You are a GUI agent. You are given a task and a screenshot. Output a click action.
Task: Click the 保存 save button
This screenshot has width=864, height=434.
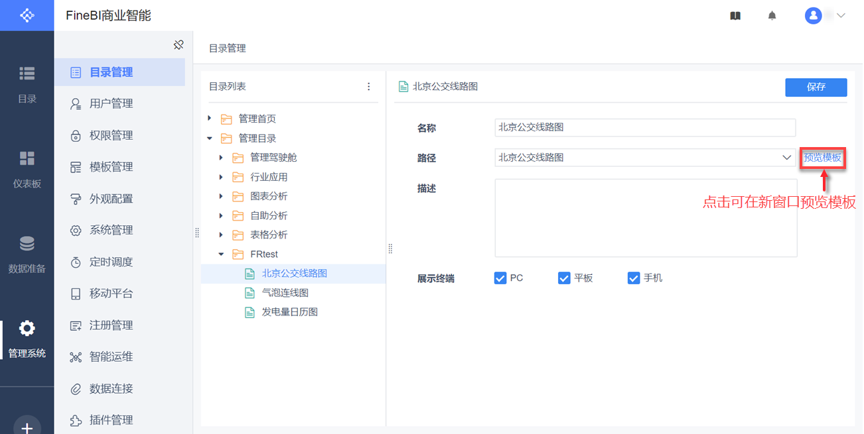point(816,87)
